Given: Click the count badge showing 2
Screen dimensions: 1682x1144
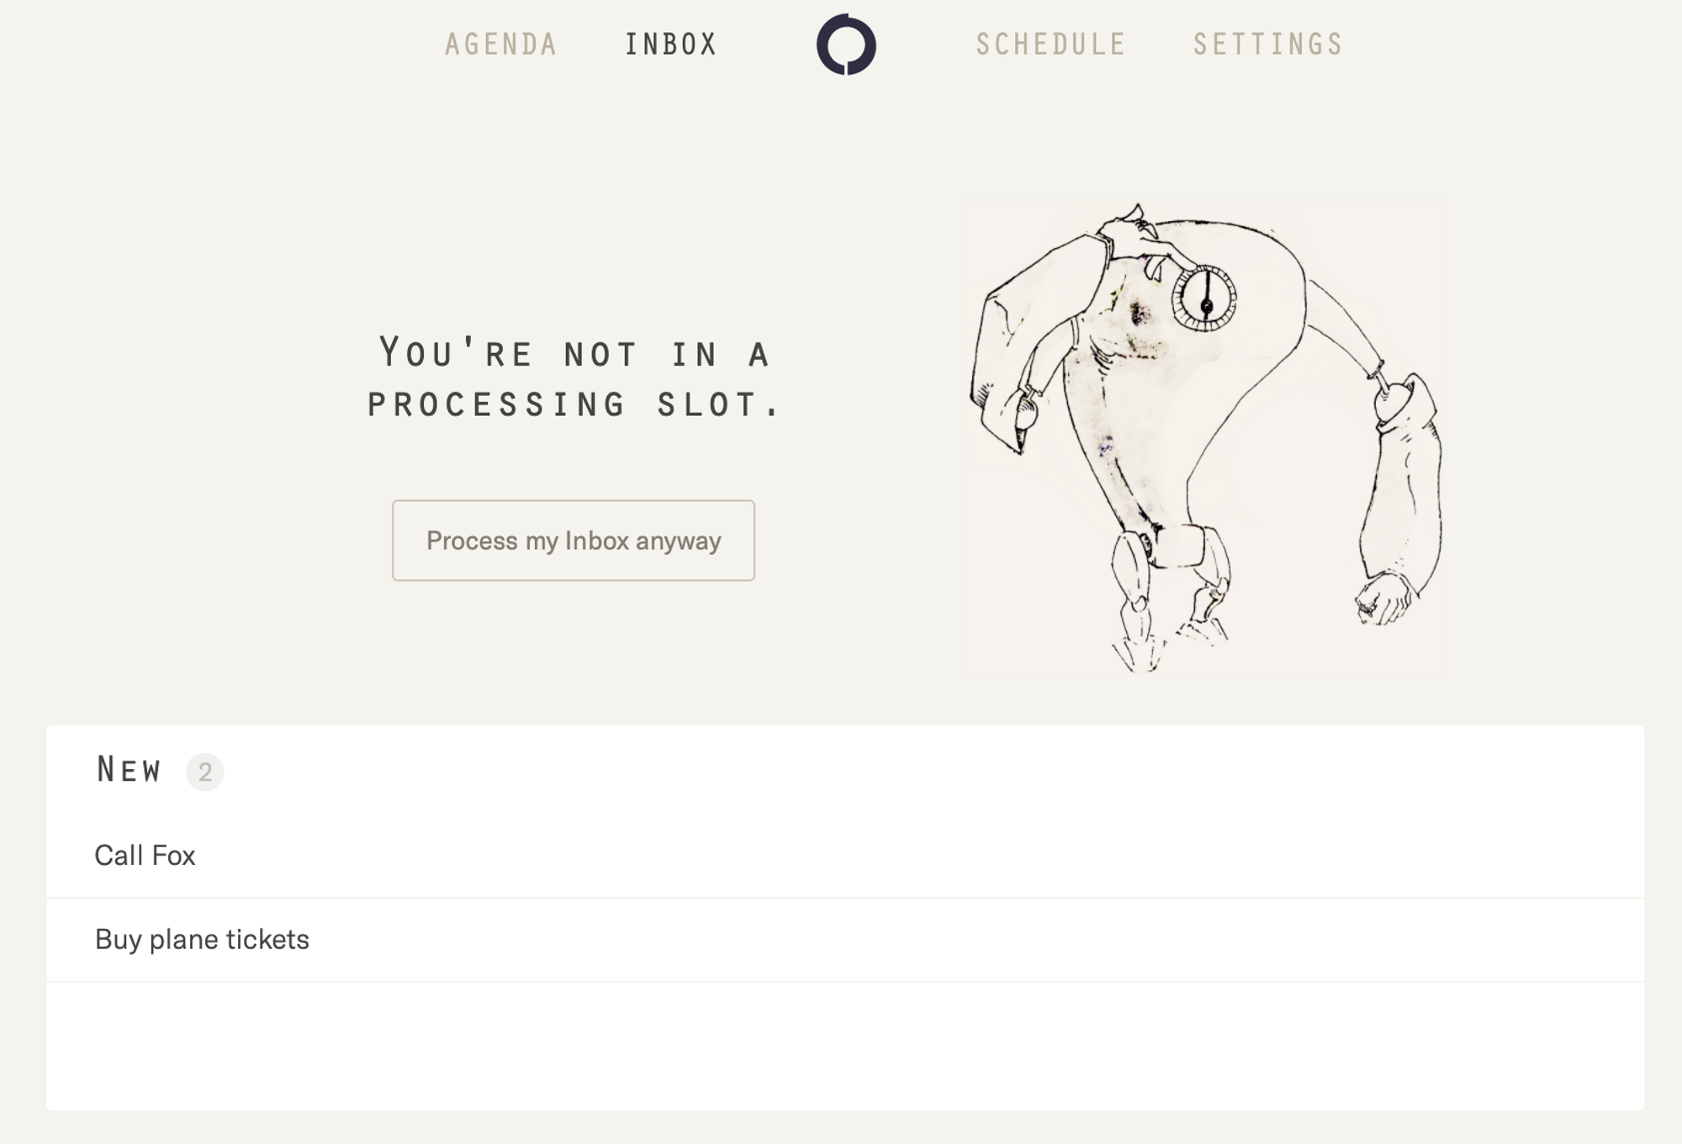Looking at the screenshot, I should [x=204, y=772].
